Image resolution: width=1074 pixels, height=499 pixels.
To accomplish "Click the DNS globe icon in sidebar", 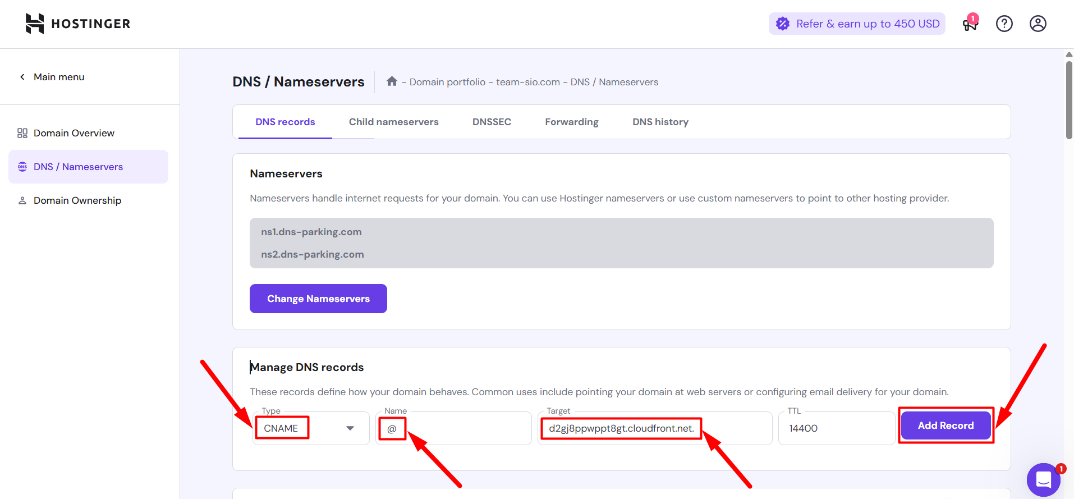I will (x=22, y=167).
